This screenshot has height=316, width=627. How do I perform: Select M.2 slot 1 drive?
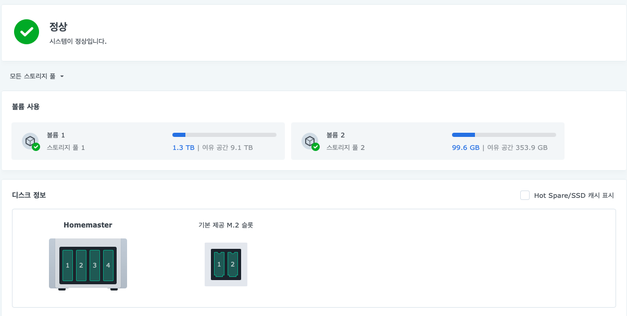tap(219, 264)
